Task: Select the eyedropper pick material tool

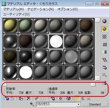Action: click(x=32, y=104)
